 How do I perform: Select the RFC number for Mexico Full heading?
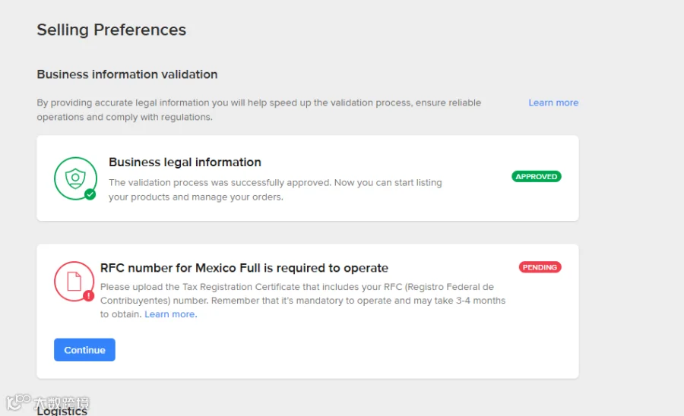pyautogui.click(x=244, y=268)
